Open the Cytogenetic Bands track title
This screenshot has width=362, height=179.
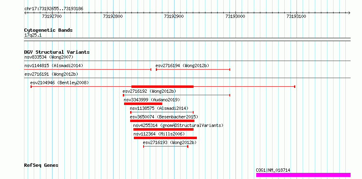tap(48, 30)
